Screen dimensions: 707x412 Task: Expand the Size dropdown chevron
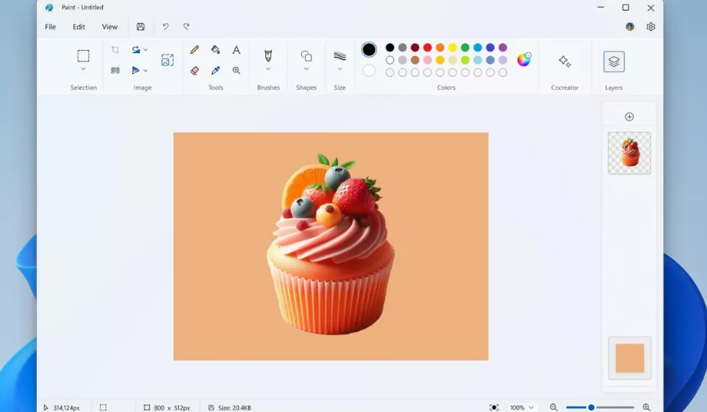[x=340, y=69]
